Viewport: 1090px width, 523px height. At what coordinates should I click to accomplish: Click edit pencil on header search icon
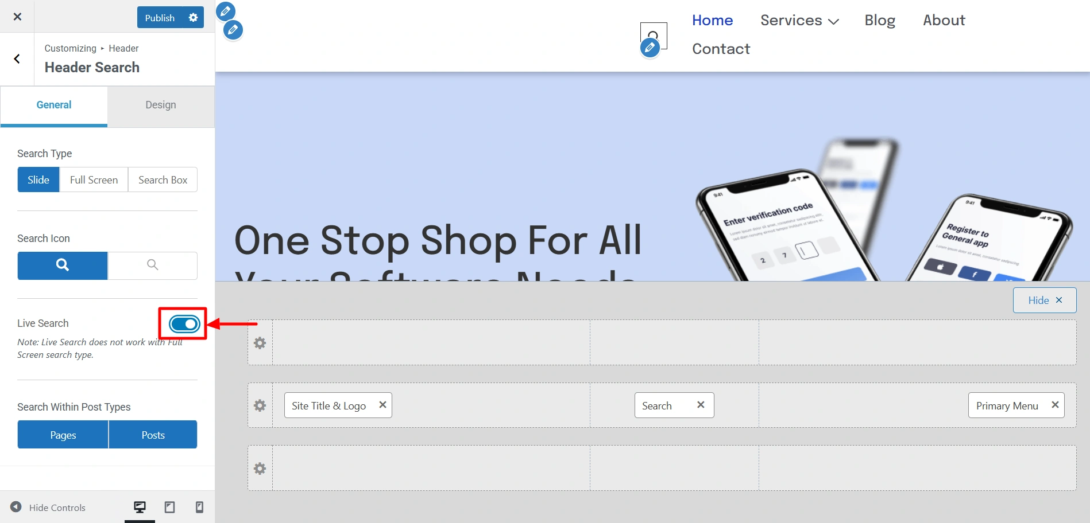pyautogui.click(x=650, y=48)
